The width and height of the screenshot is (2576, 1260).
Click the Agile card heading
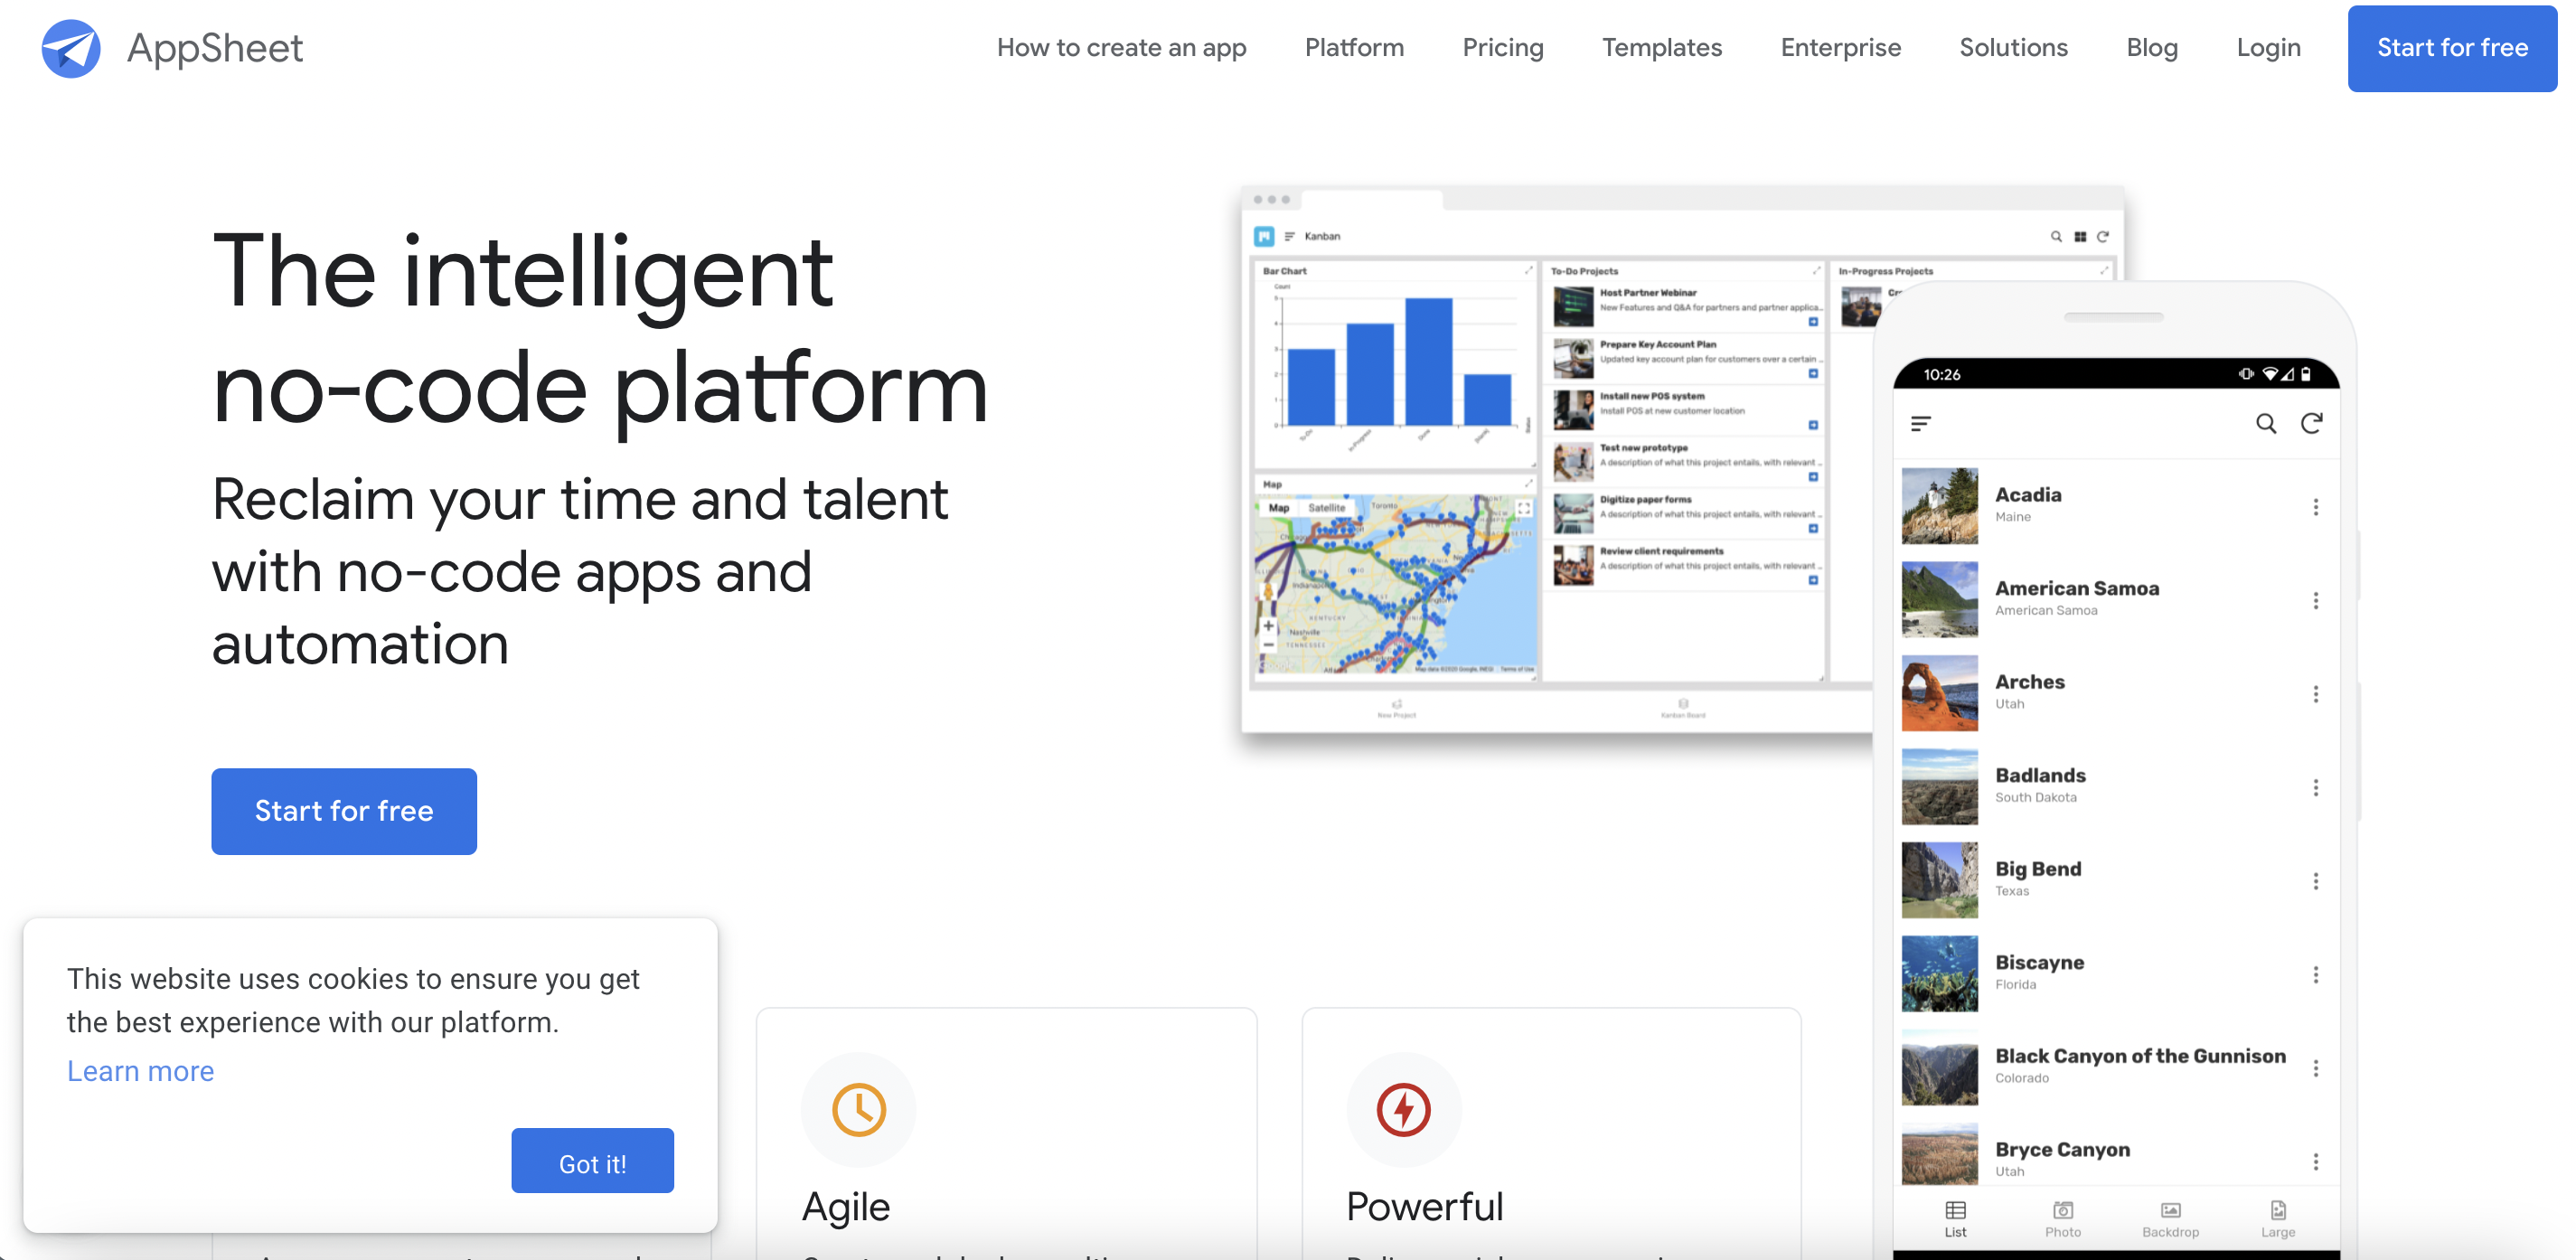(845, 1208)
